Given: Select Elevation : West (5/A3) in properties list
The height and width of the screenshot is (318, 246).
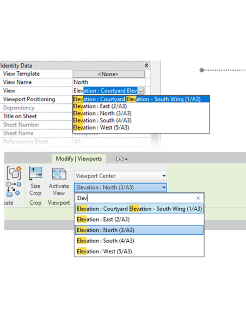Looking at the screenshot, I should [x=141, y=127].
